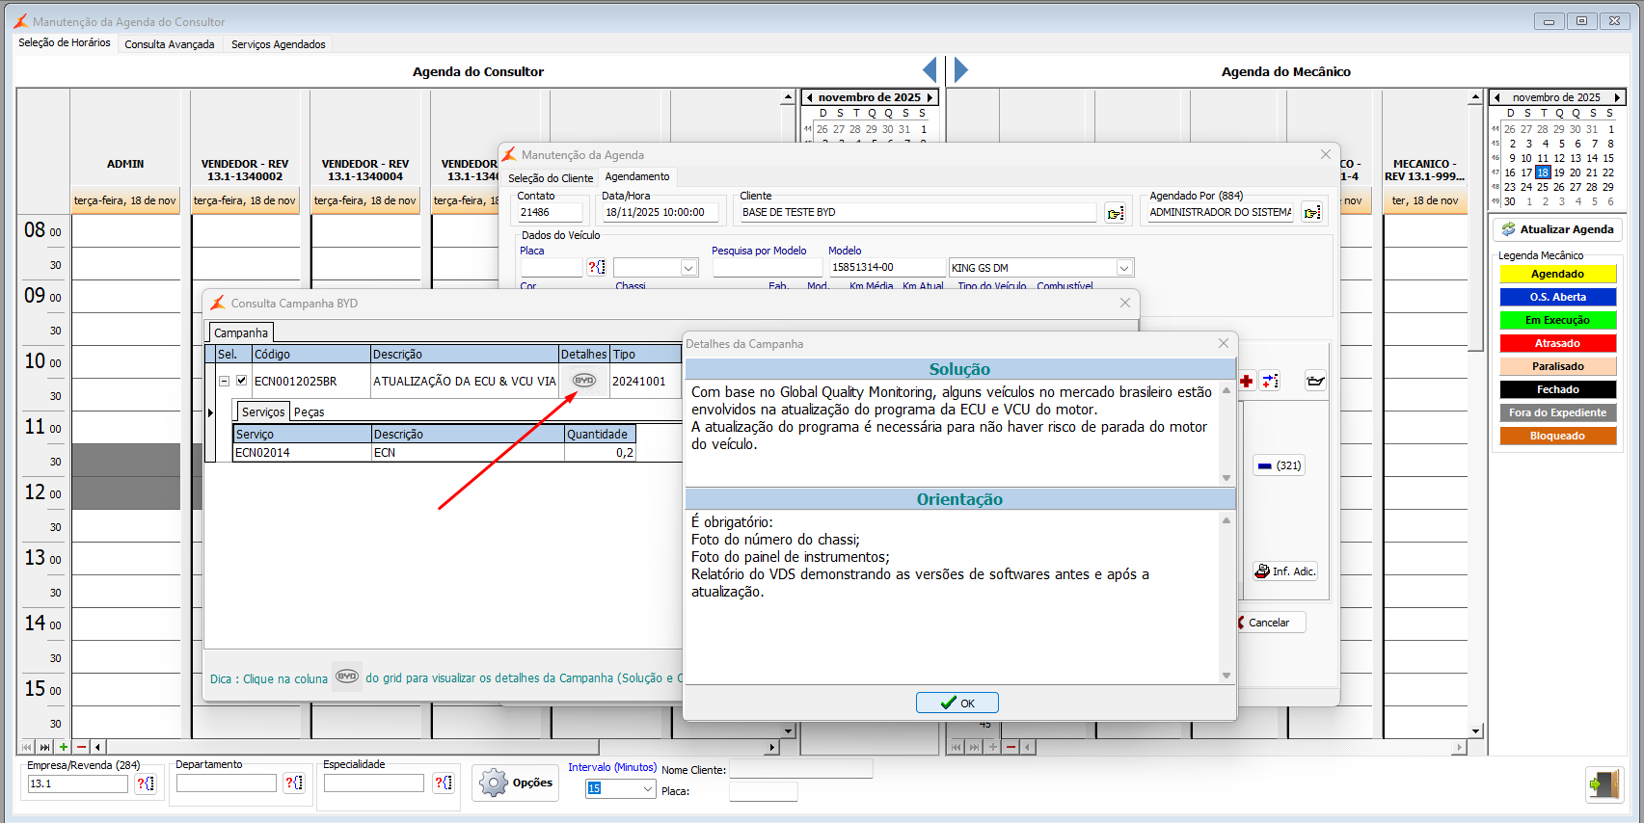The width and height of the screenshot is (1644, 823).
Task: Toggle the Sel. checkbox for campaign ECN0012025BR
Action: pyautogui.click(x=242, y=381)
